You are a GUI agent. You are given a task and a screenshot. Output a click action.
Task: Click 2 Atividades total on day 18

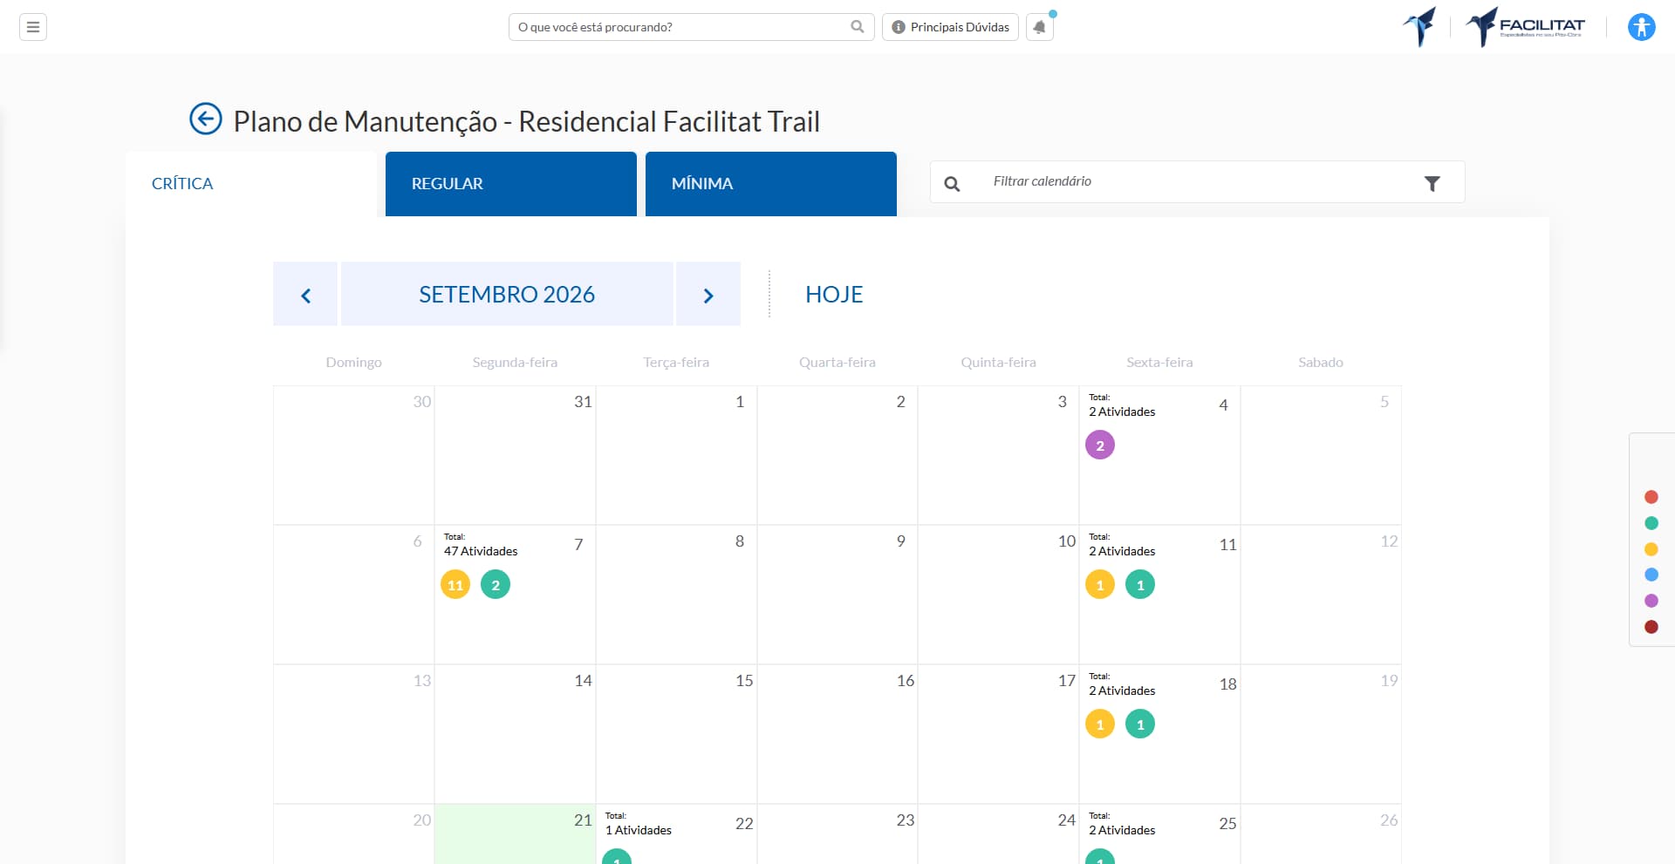click(1122, 691)
